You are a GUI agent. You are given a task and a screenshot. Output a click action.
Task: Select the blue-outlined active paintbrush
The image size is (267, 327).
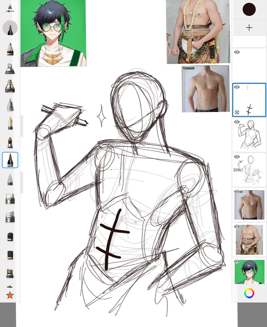pos(10,160)
